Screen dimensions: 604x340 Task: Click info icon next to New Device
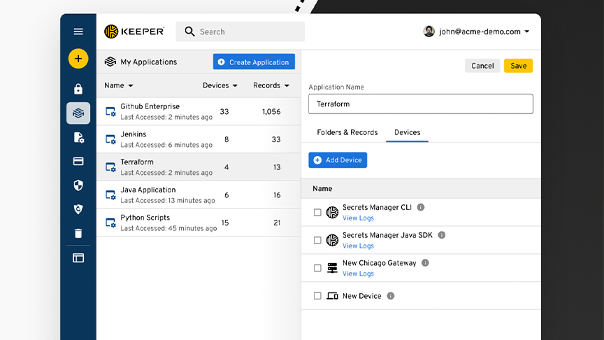coord(391,296)
